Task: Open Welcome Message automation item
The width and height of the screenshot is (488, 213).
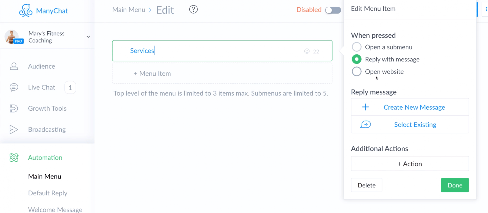Action: tap(55, 209)
